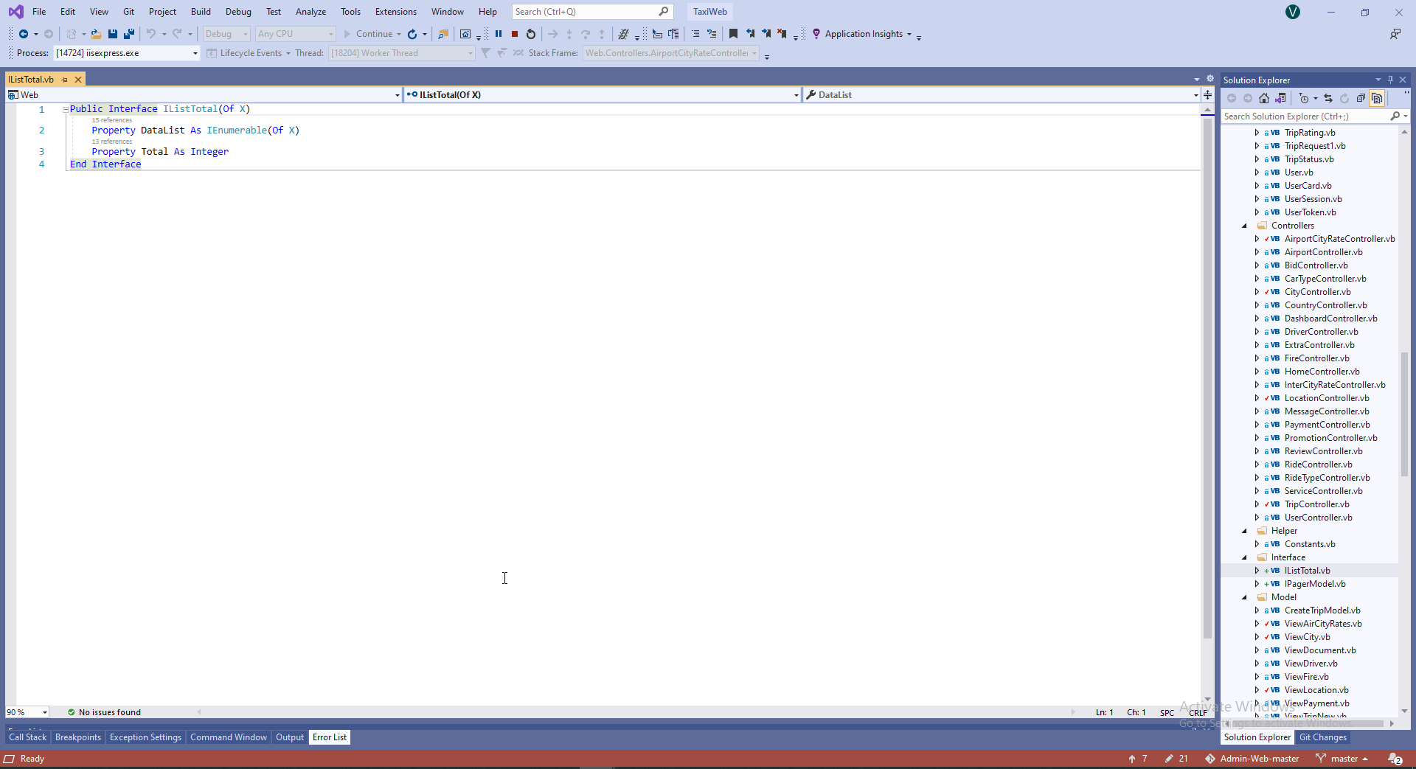
Task: Select AirportCityRateController.vb in Solution Explorer
Action: point(1339,239)
